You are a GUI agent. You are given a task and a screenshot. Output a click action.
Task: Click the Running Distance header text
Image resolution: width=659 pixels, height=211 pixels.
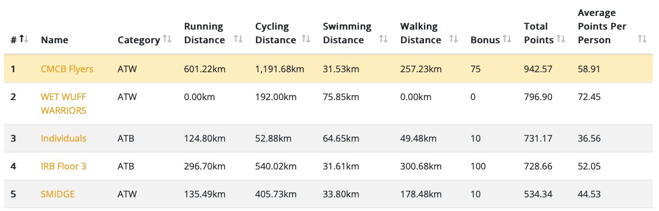point(205,33)
